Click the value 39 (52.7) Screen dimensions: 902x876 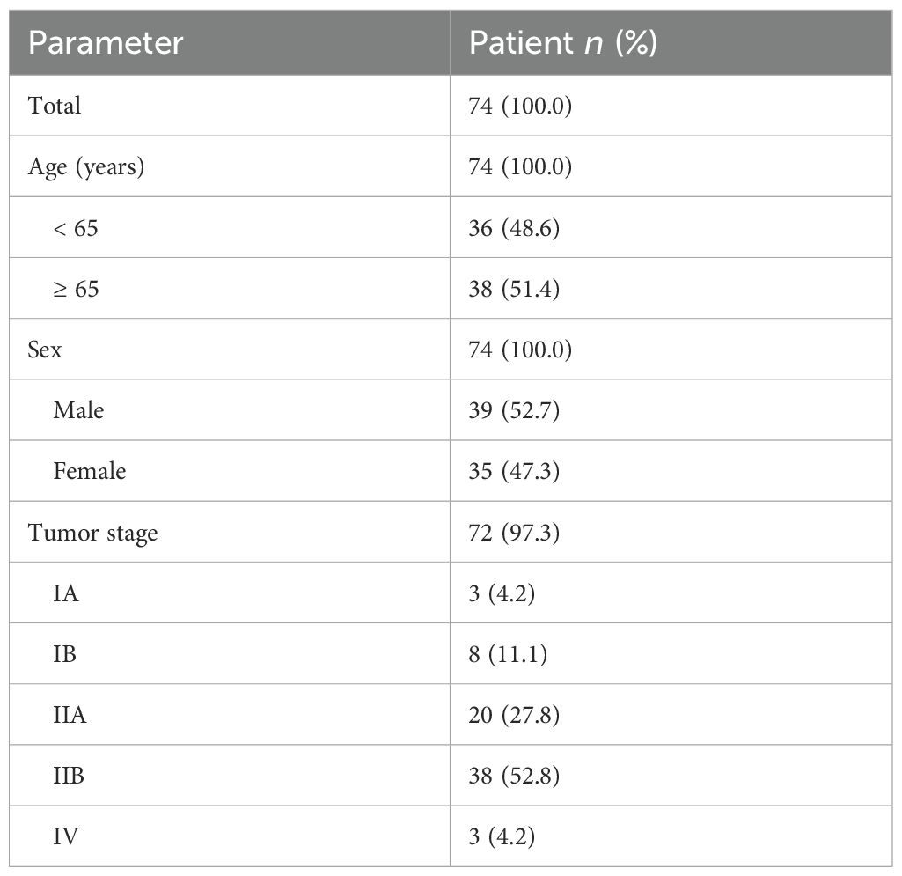coord(514,410)
